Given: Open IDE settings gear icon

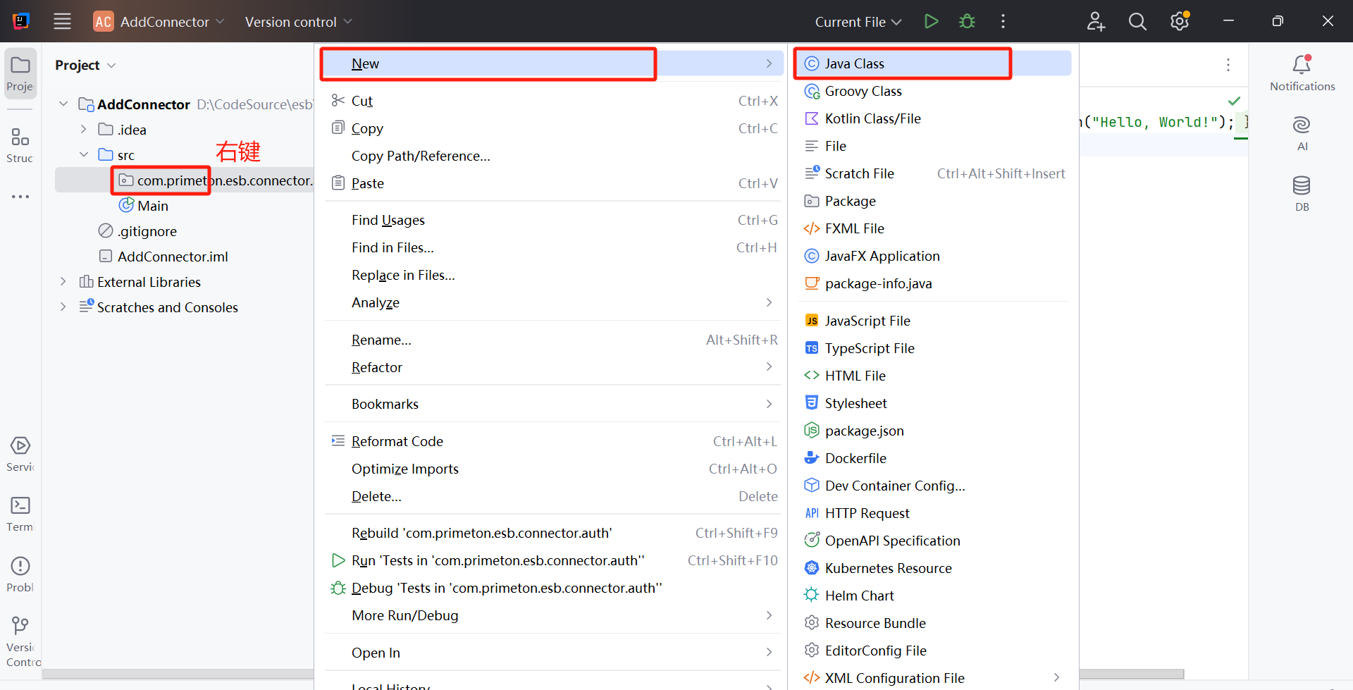Looking at the screenshot, I should pos(1179,22).
